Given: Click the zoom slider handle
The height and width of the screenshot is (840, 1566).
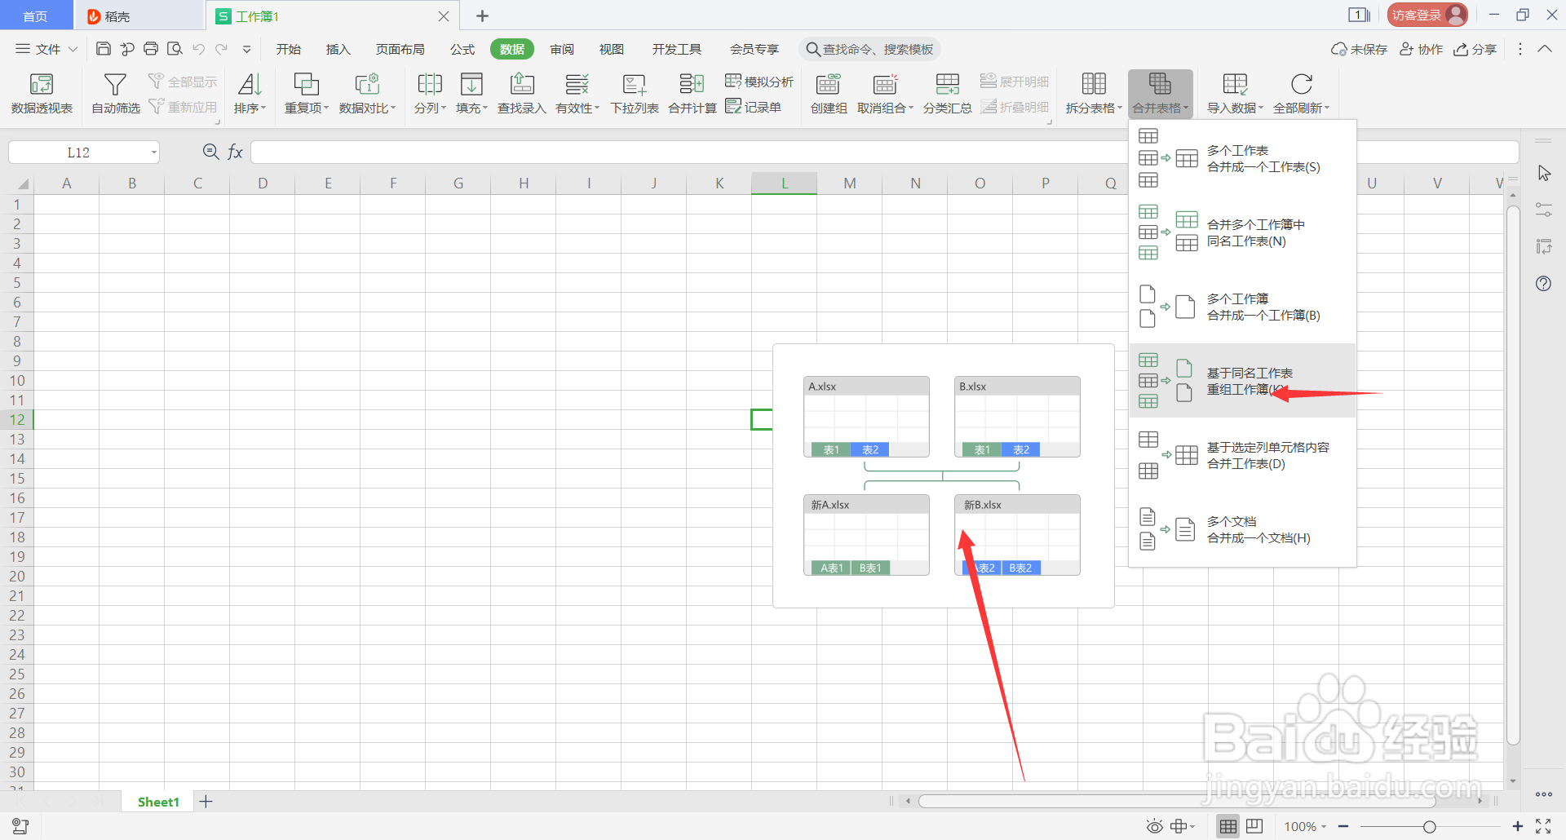Looking at the screenshot, I should pyautogui.click(x=1430, y=827).
